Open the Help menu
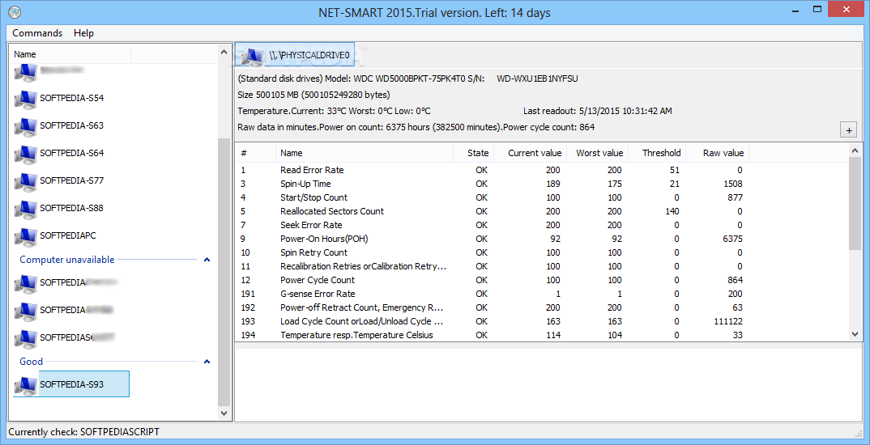 83,33
